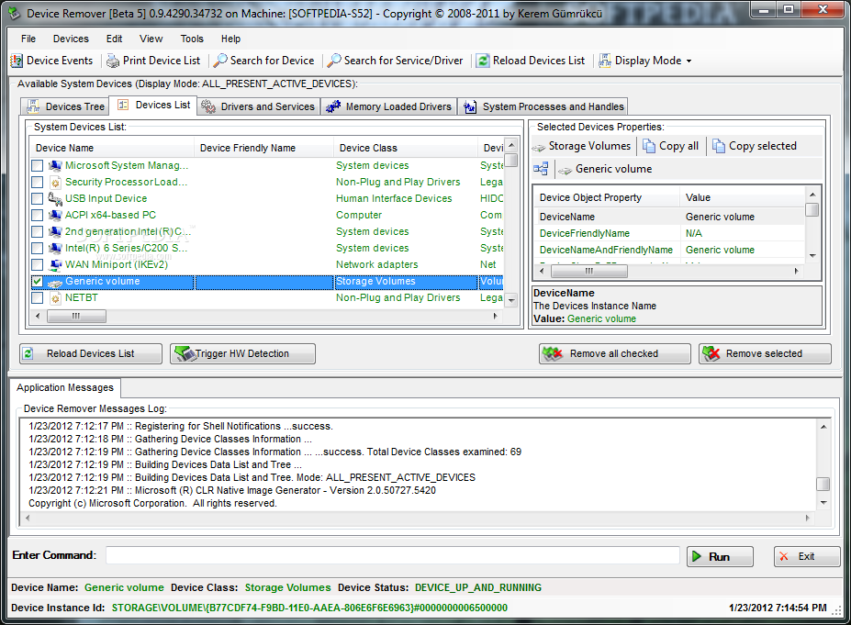Check the WAN Miniport (IKEv2) checkbox
This screenshot has height=625, width=851.
(x=37, y=264)
